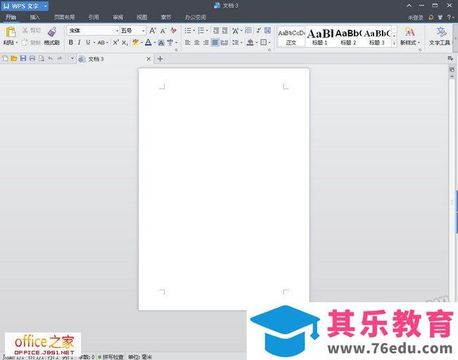Click the phonetic guide 文 icon

point(170,43)
